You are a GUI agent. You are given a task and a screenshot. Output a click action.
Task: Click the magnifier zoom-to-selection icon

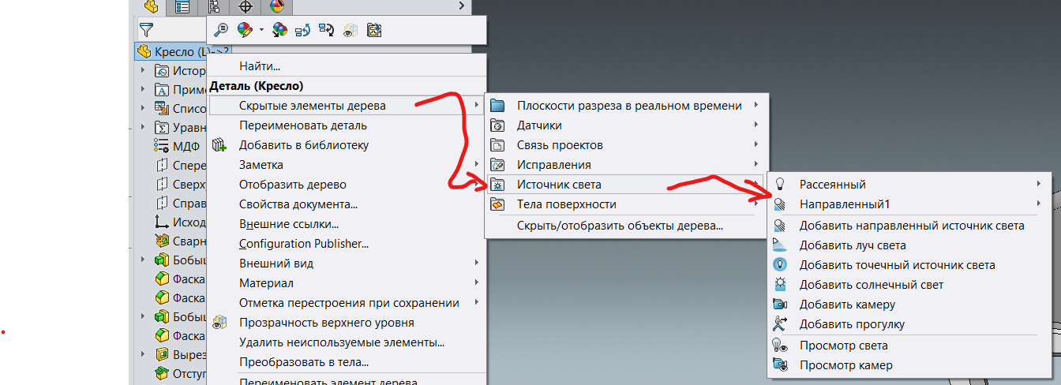coord(221,30)
